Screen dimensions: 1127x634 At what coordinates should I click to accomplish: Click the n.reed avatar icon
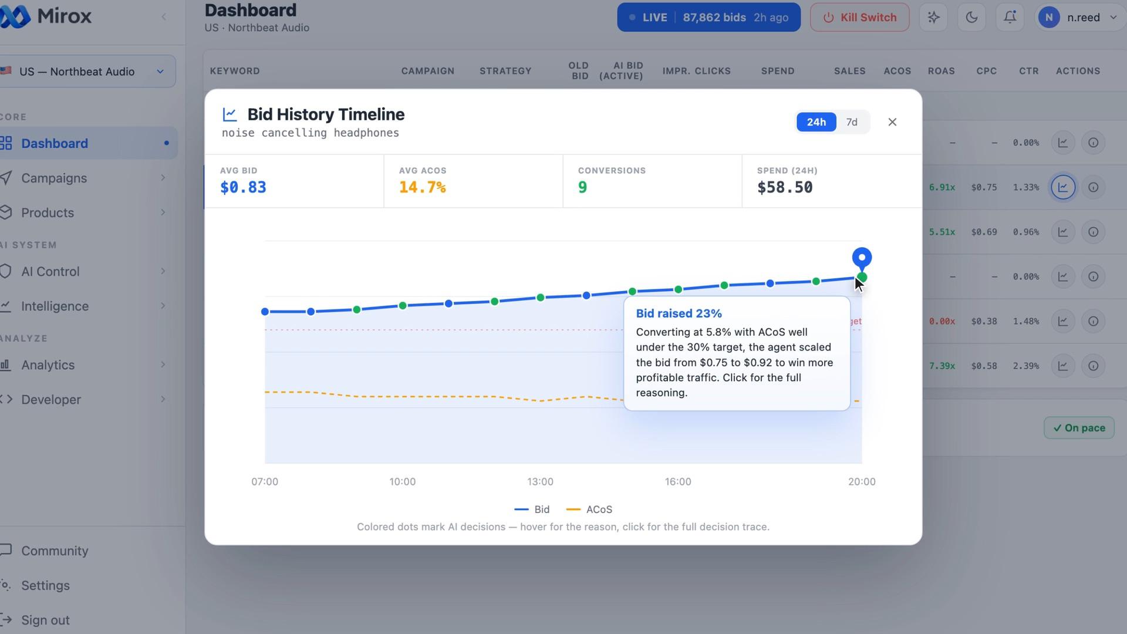[1049, 17]
